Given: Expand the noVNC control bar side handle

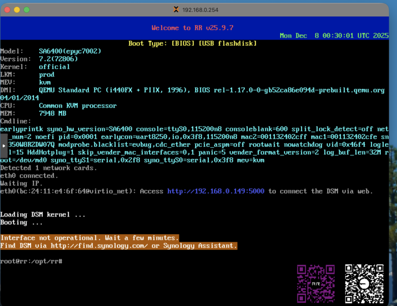Looking at the screenshot, I should (4, 145).
